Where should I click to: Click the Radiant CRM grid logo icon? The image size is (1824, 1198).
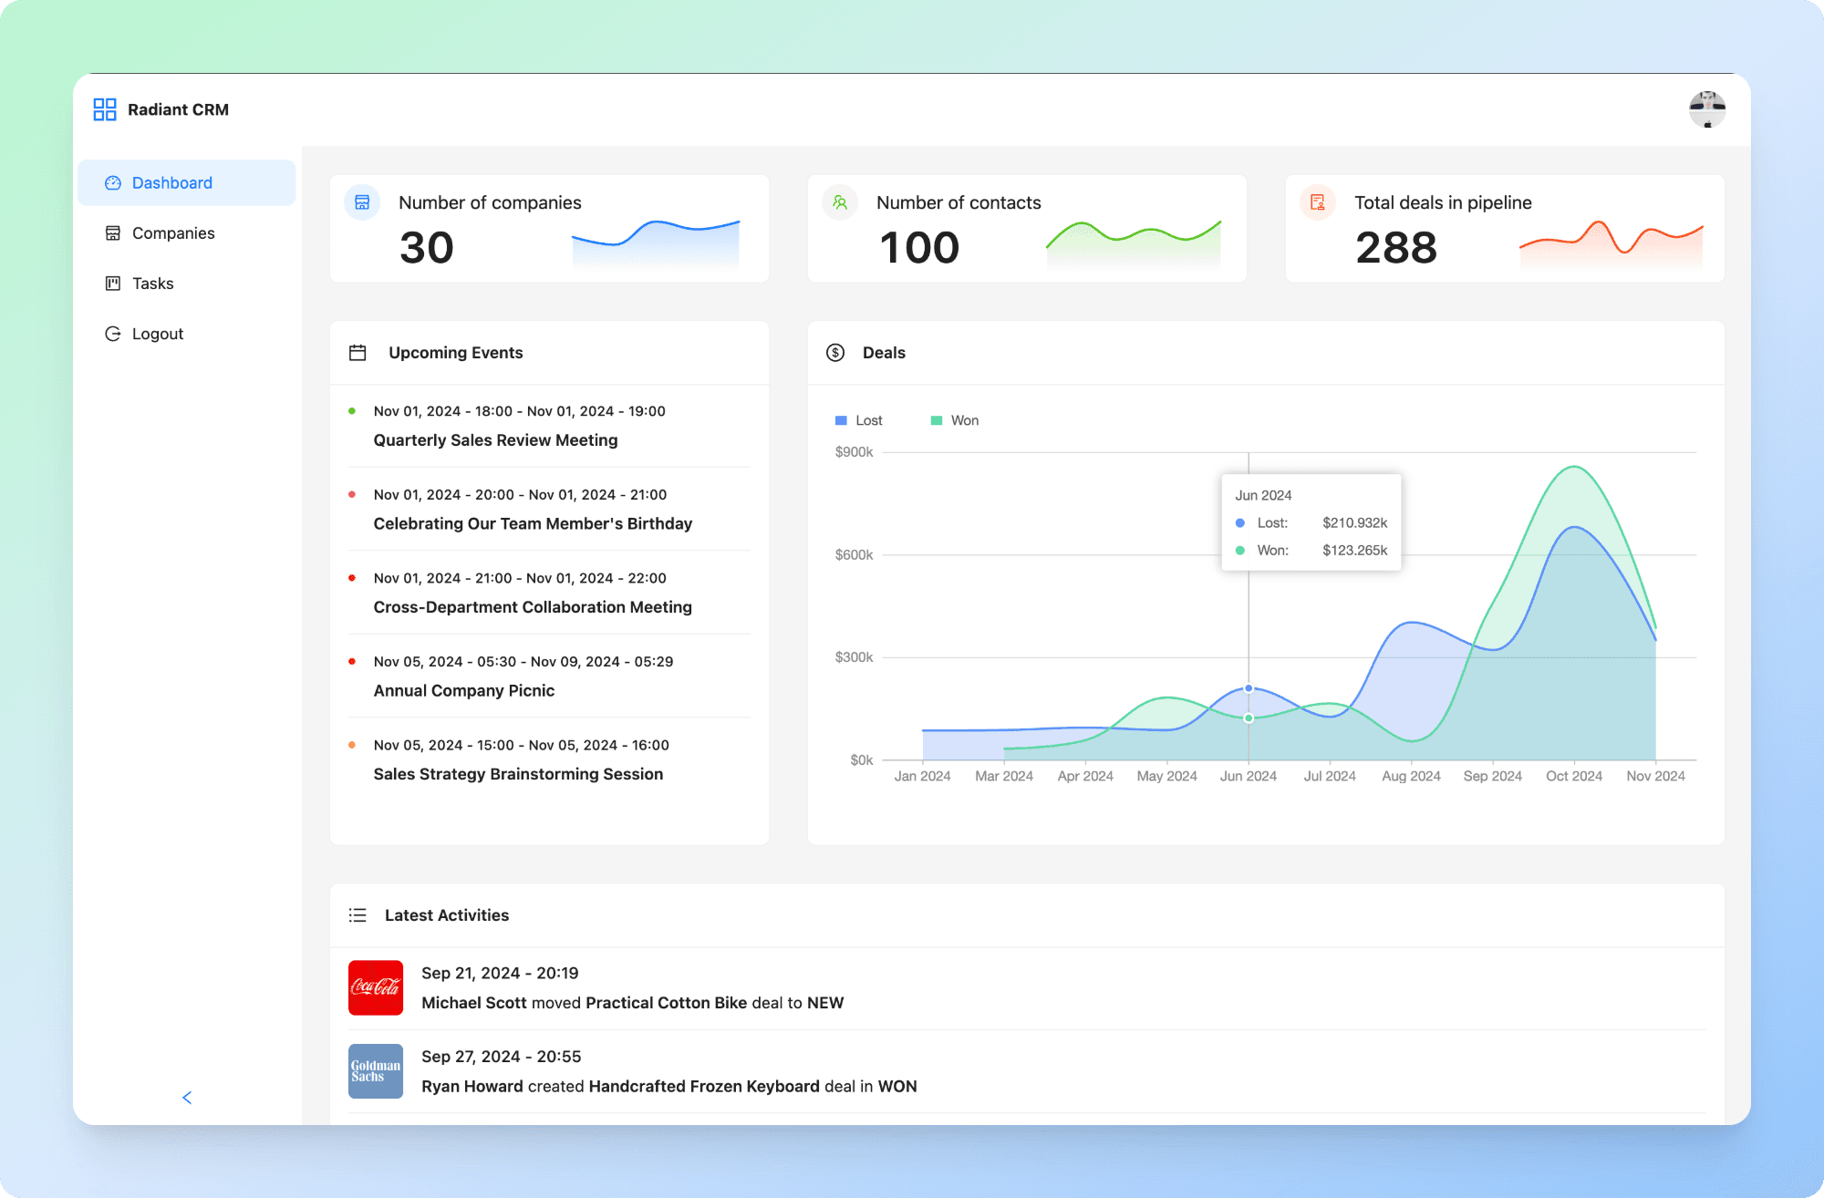click(x=105, y=109)
